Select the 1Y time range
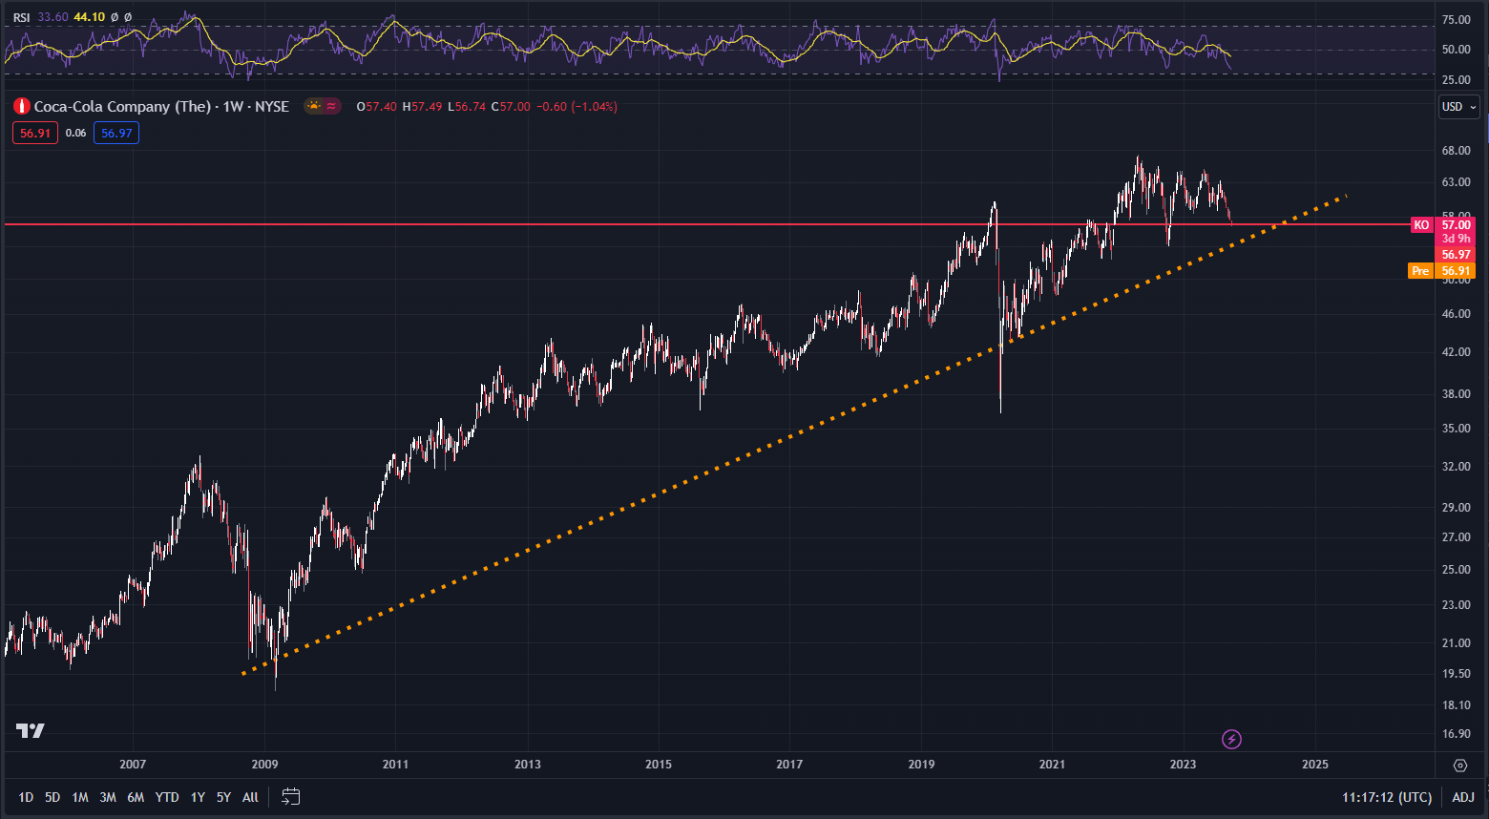This screenshot has width=1489, height=819. click(198, 797)
